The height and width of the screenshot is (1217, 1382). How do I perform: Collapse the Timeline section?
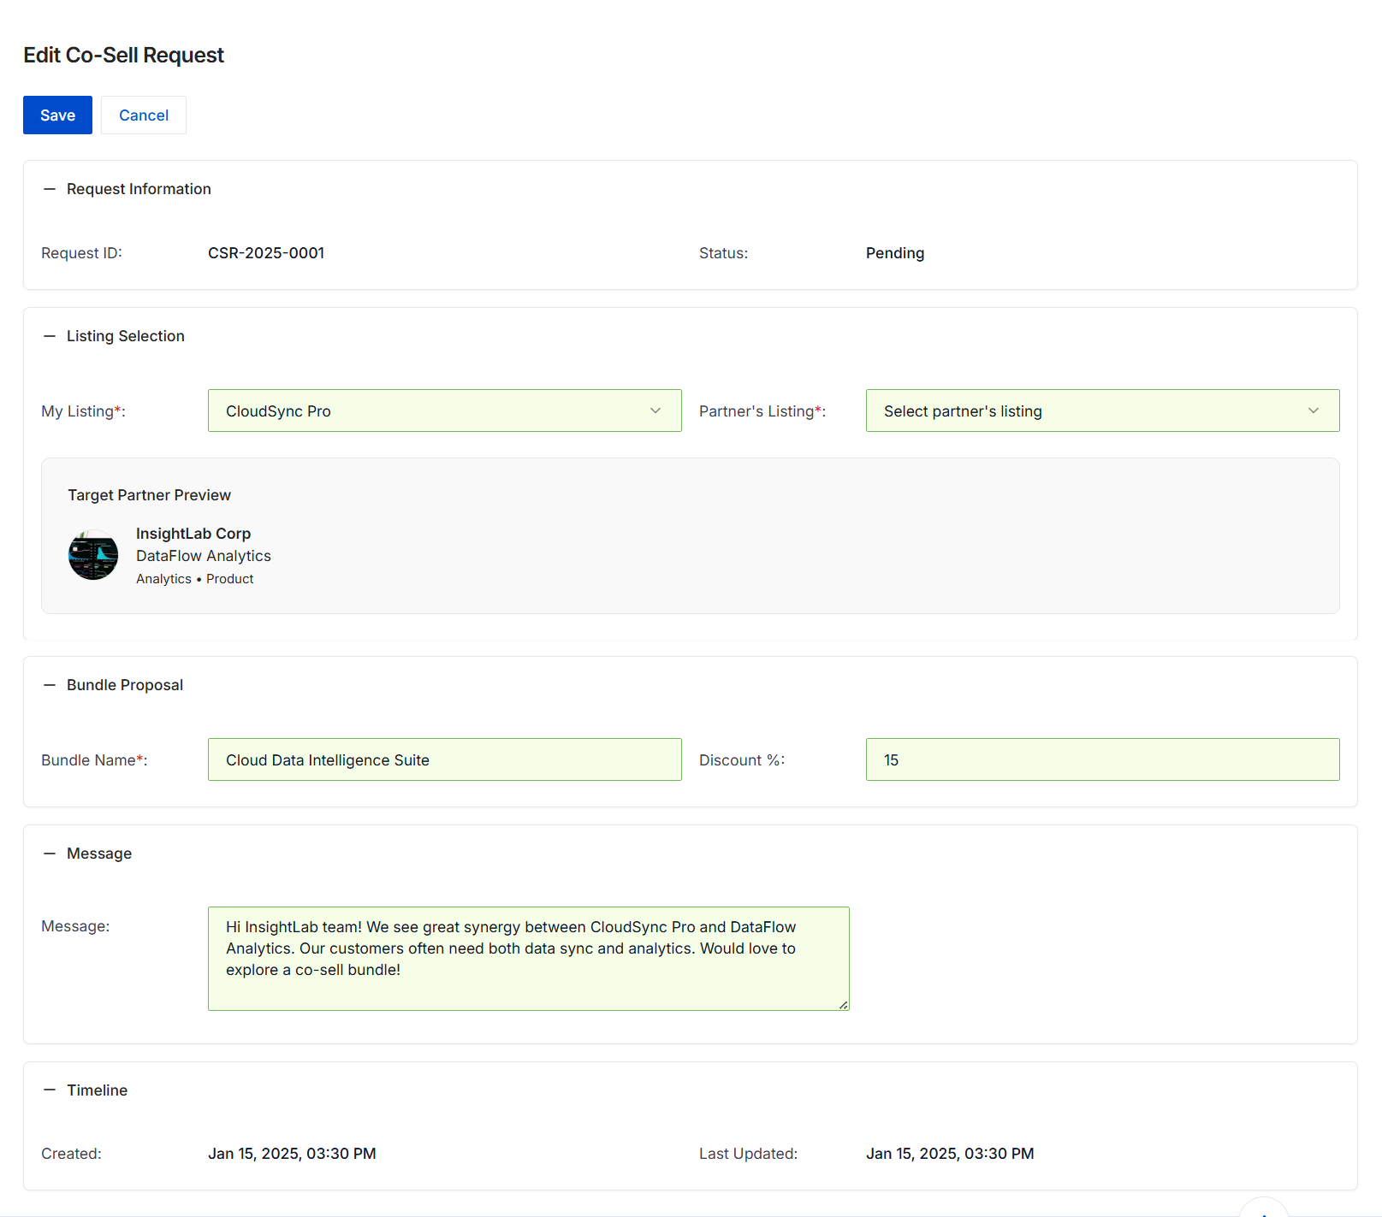50,1090
